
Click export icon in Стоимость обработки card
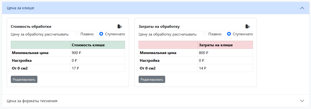(120, 26)
